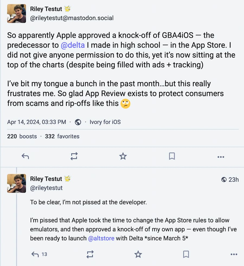Open the @delta mention link

73,45
